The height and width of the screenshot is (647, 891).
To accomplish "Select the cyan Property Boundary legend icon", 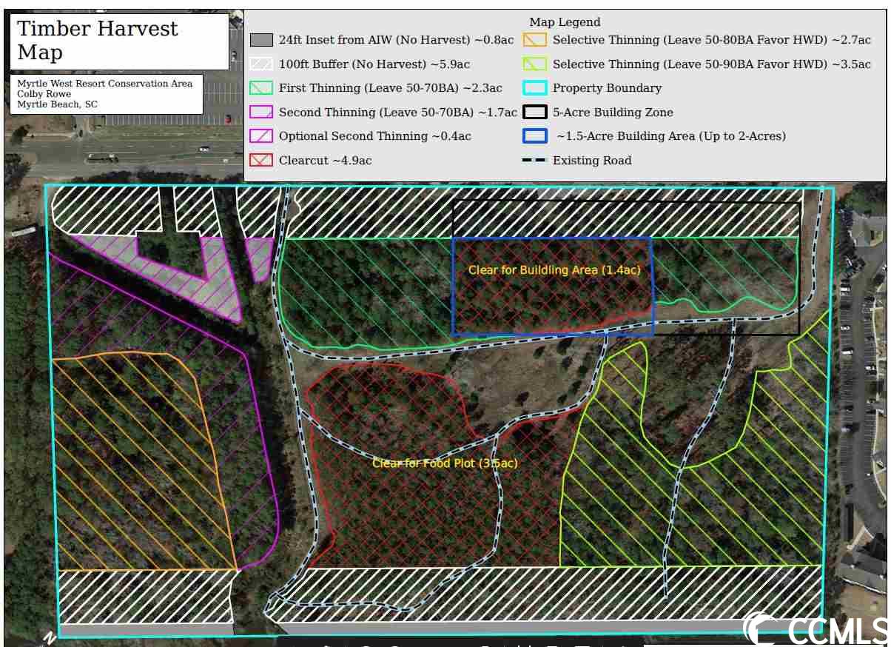I will click(x=535, y=88).
